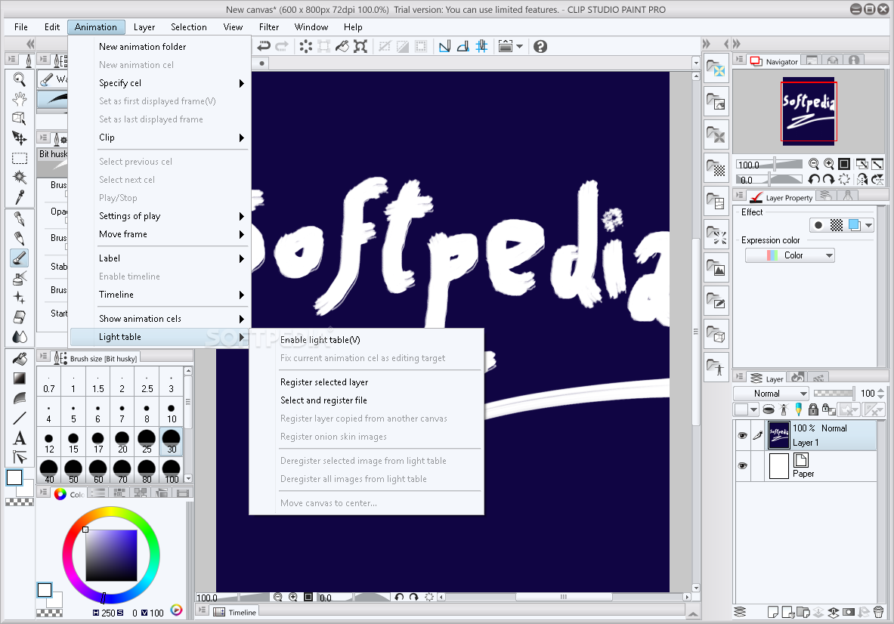This screenshot has width=894, height=624.
Task: Select the Decoration sparkle tool
Action: pyautogui.click(x=19, y=297)
